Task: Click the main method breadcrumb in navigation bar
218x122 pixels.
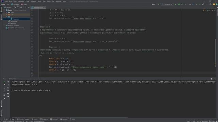Action: pos(24,4)
